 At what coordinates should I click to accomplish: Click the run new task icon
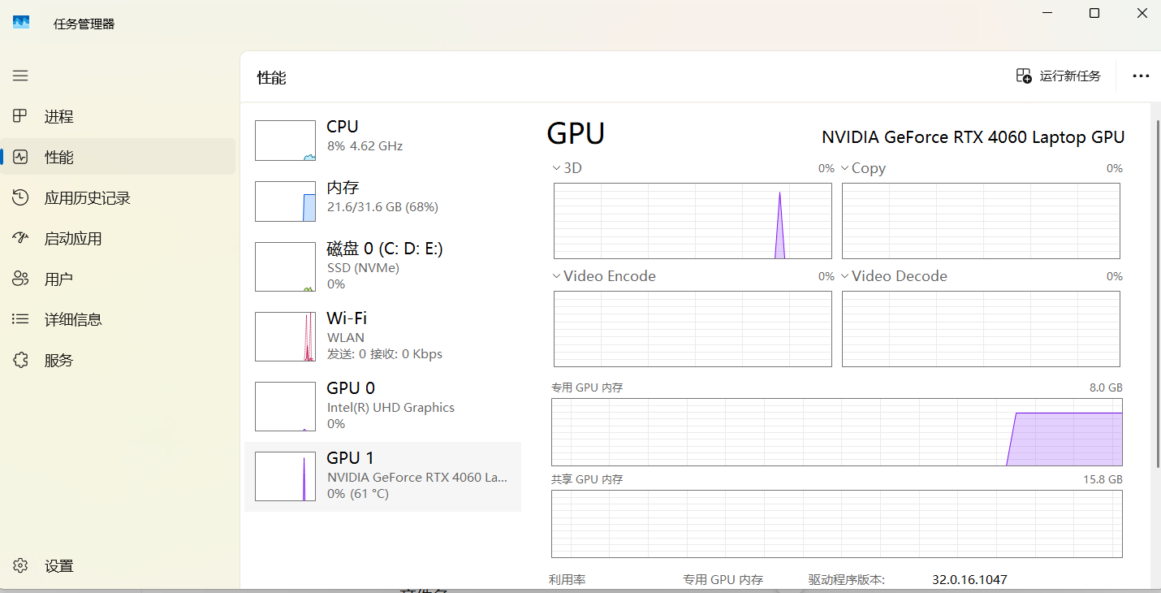point(1024,76)
